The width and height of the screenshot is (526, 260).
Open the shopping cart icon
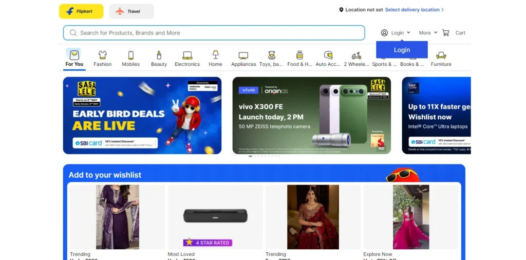click(446, 33)
